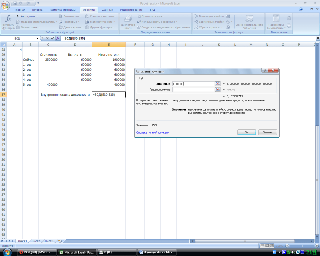This screenshot has height=256, width=320.
Task: Click Создать из выделенного фрагмента
Action: pos(163,27)
